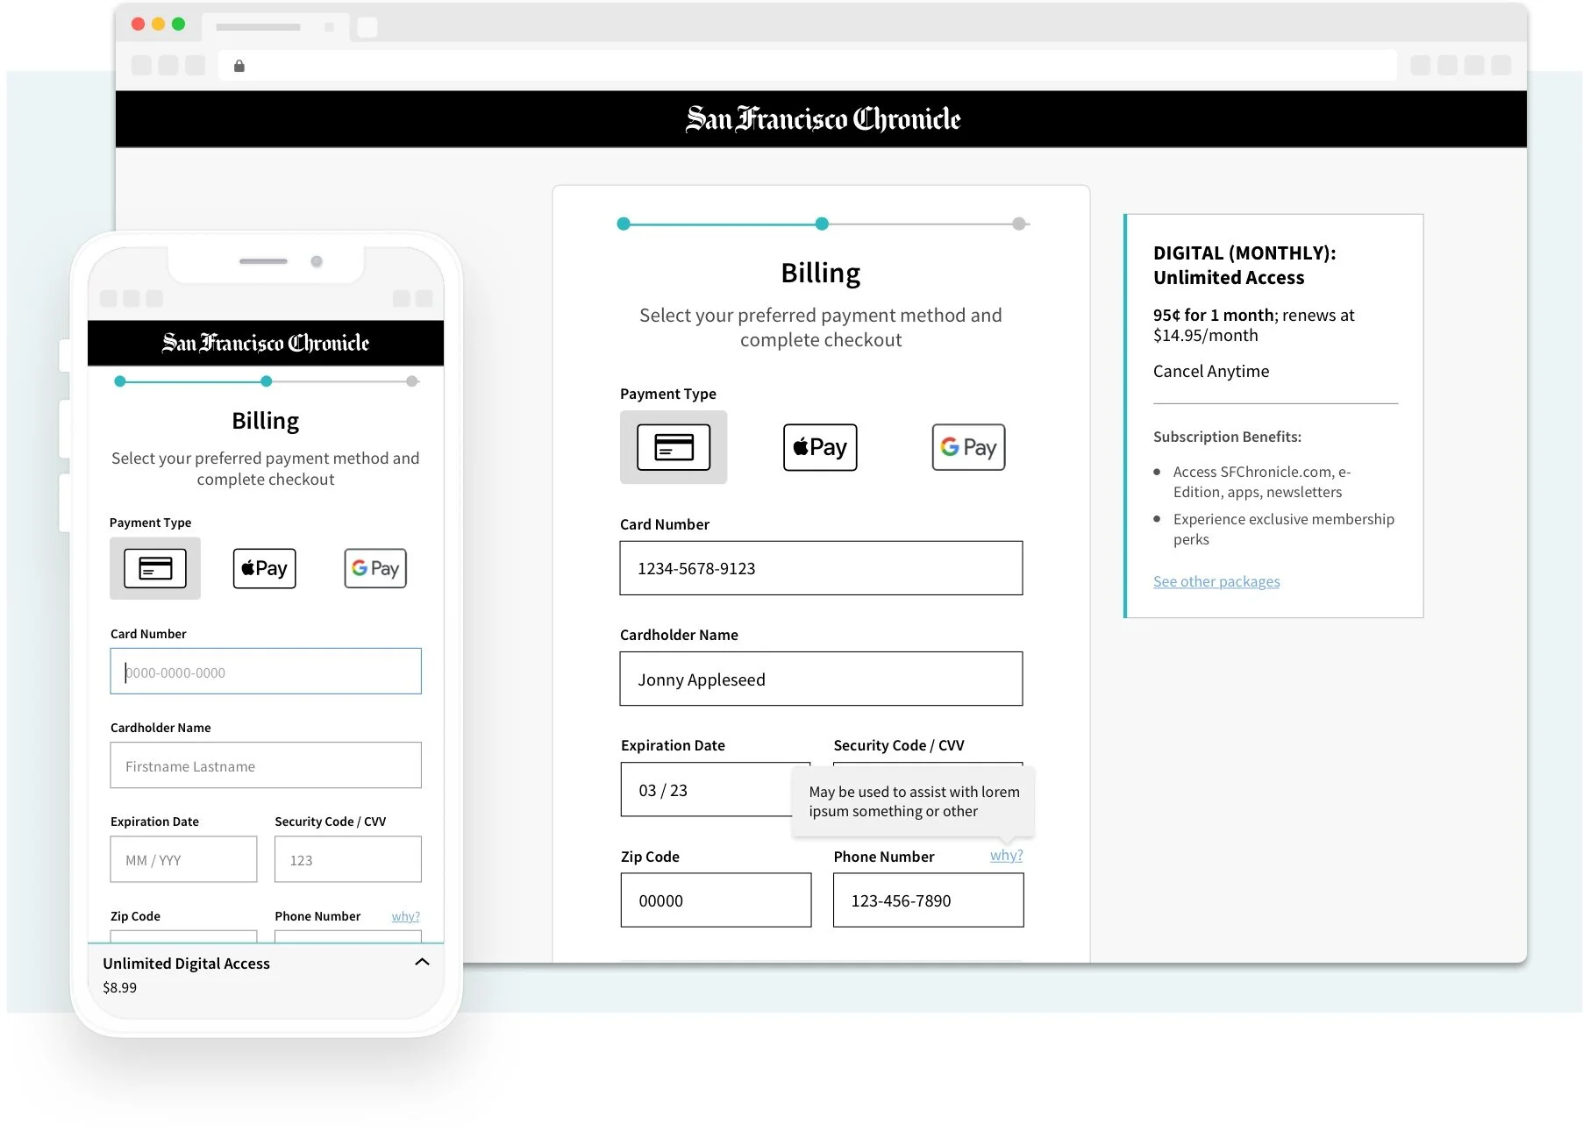Click third gray step dot in desktop progress
The width and height of the screenshot is (1583, 1131).
point(1019,224)
